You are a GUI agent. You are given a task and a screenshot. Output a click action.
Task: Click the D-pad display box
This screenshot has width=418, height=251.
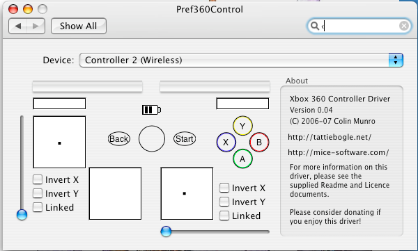click(115, 193)
